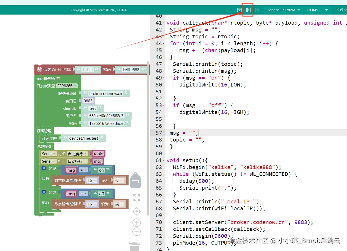This screenshot has width=347, height=251.
Task: Open 自动换行 dropdown in msg print row
Action: click(x=77, y=161)
